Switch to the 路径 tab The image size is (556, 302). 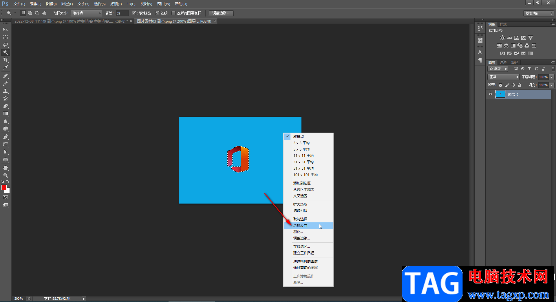515,62
